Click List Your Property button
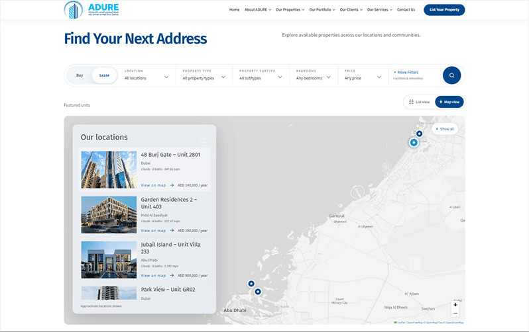The width and height of the screenshot is (529, 332). [444, 10]
